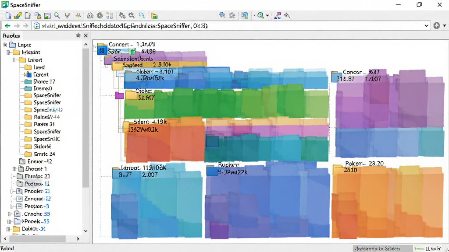The height and width of the screenshot is (252, 449).
Task: Click the grey star gear icon
Action: pos(232,15)
